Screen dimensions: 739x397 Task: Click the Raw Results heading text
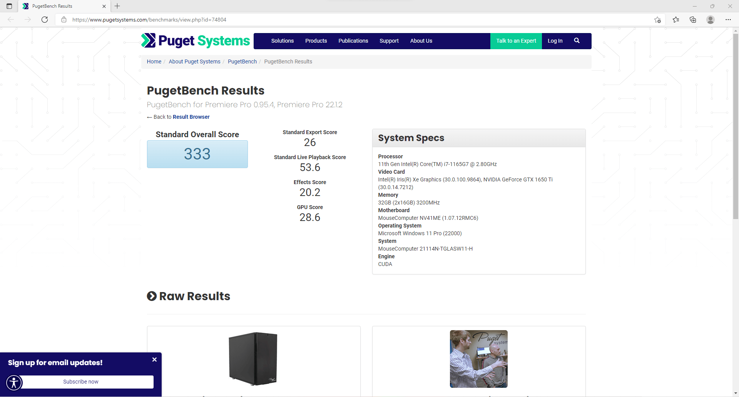click(195, 296)
